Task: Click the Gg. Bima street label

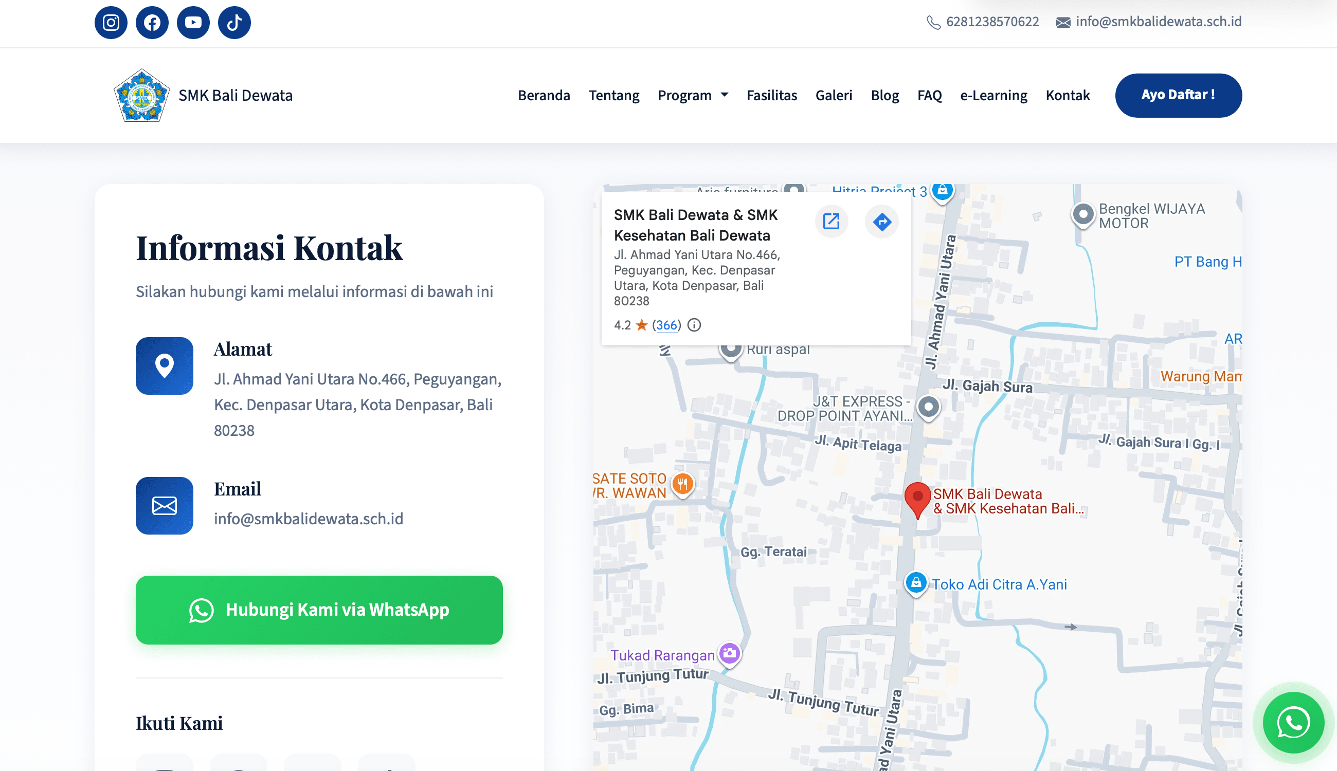Action: point(627,709)
